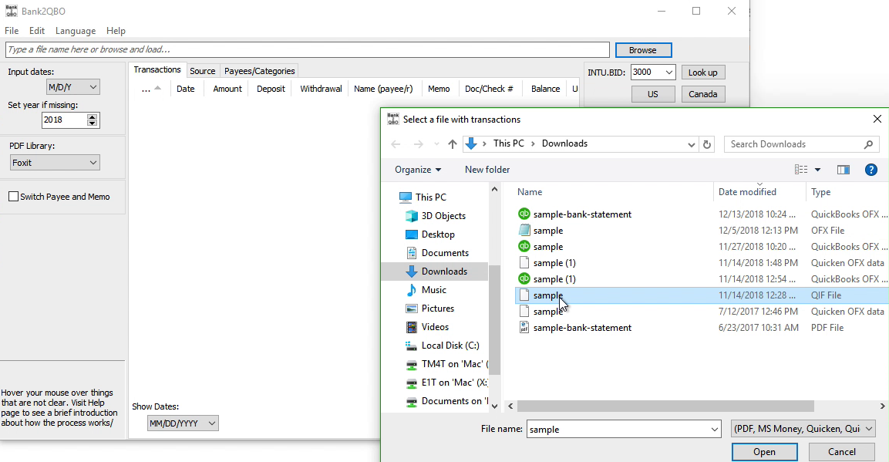889x462 pixels.
Task: Open the recent locations dropdown arrow
Action: (x=436, y=144)
